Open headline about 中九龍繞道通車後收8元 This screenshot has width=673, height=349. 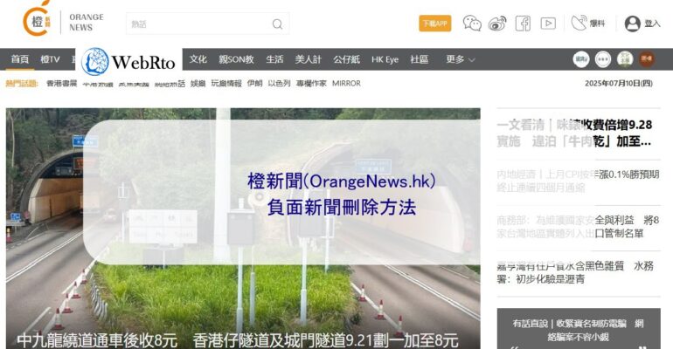point(238,340)
